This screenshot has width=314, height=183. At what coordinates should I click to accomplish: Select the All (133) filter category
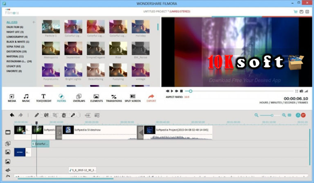point(12,22)
